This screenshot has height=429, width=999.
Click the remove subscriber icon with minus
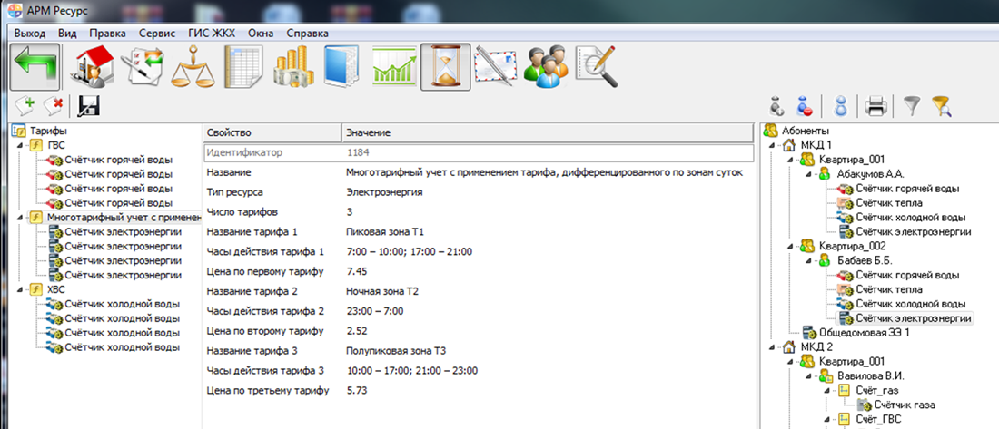(x=804, y=107)
